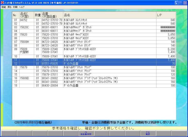The image size is (188, 137).
Task: Click the price 120 in row 15
Action: point(173,75)
